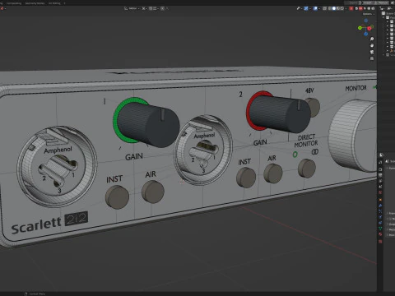Open the Scene properties tab
The width and height of the screenshot is (395, 296).
pyautogui.click(x=380, y=187)
